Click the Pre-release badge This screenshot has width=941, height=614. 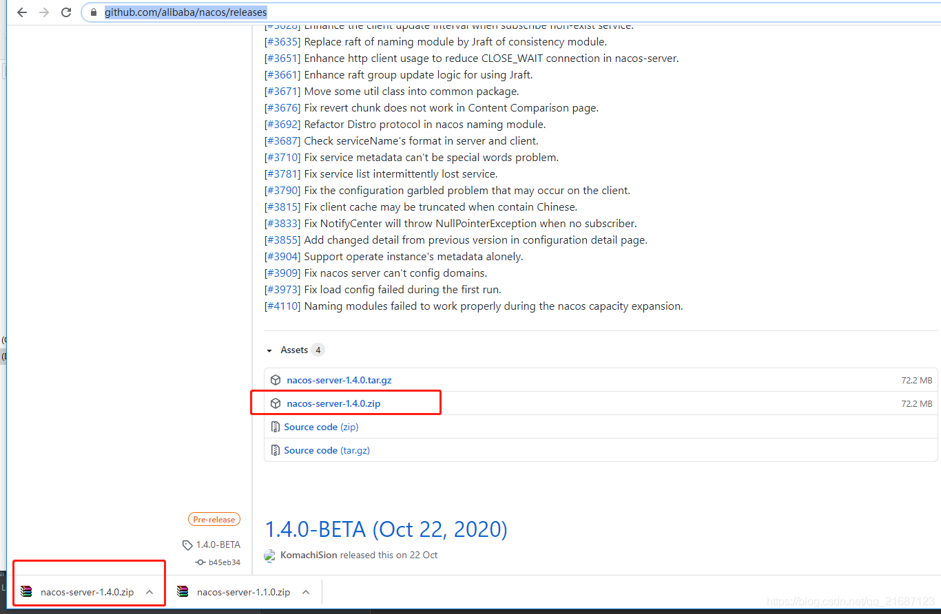(214, 520)
